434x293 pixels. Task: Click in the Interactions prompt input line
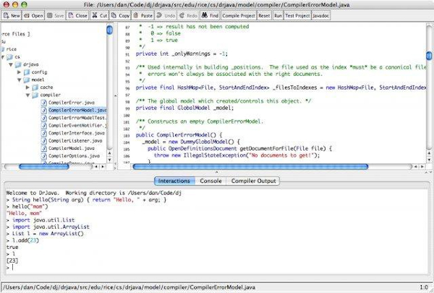click(217, 268)
